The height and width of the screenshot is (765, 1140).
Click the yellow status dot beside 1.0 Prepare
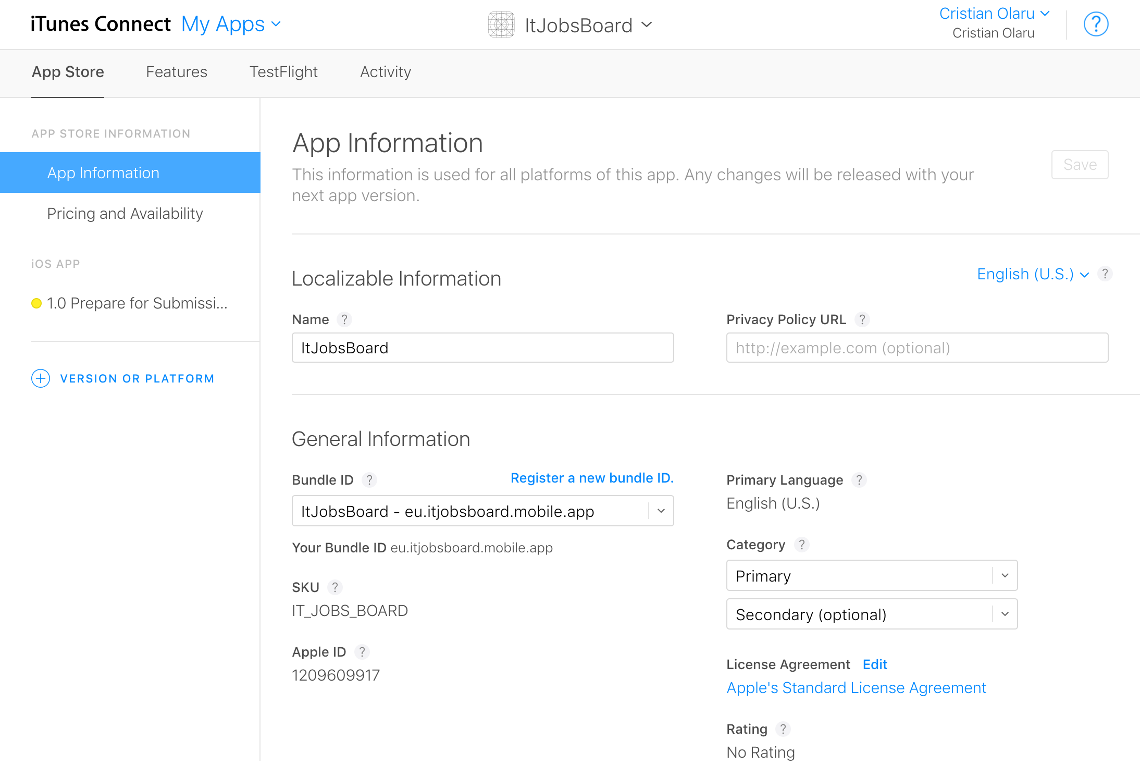click(36, 303)
